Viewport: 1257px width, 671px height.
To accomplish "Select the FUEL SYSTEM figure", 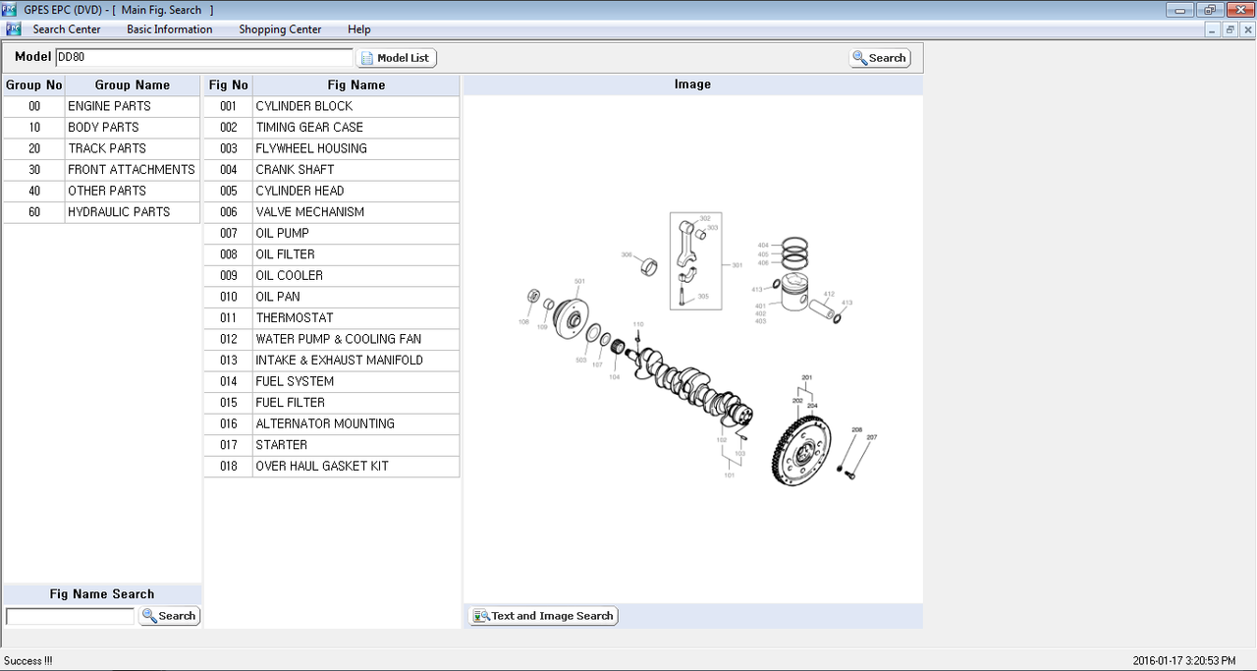I will pyautogui.click(x=332, y=381).
